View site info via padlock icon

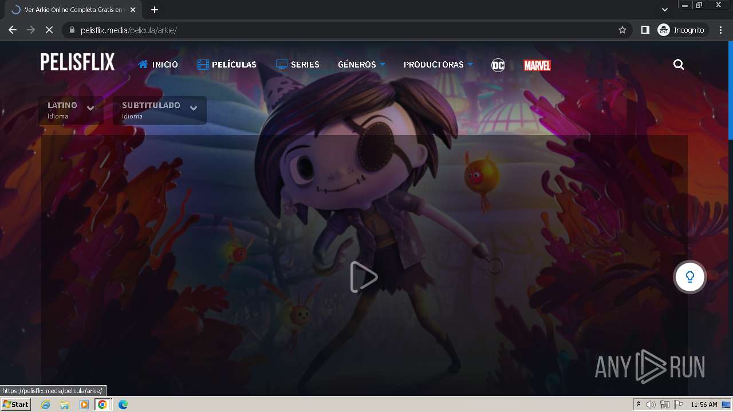(72, 30)
